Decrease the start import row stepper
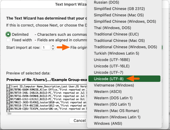Viewport: 170px width, 130px height. tap(53, 49)
